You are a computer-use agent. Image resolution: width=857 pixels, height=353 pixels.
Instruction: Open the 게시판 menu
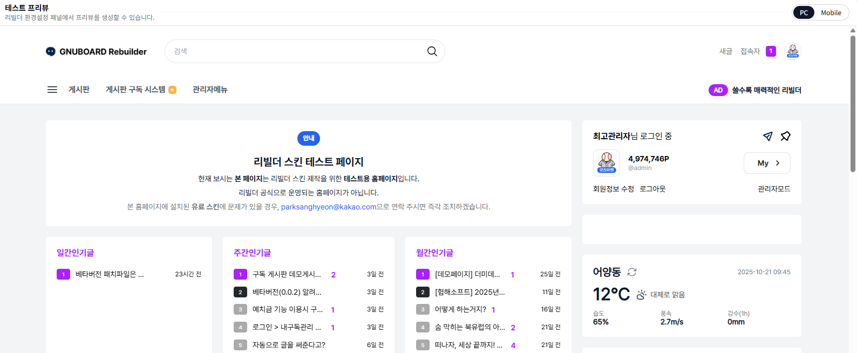click(x=79, y=90)
